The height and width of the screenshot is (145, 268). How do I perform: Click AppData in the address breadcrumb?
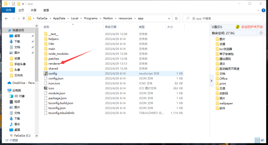tap(59, 18)
